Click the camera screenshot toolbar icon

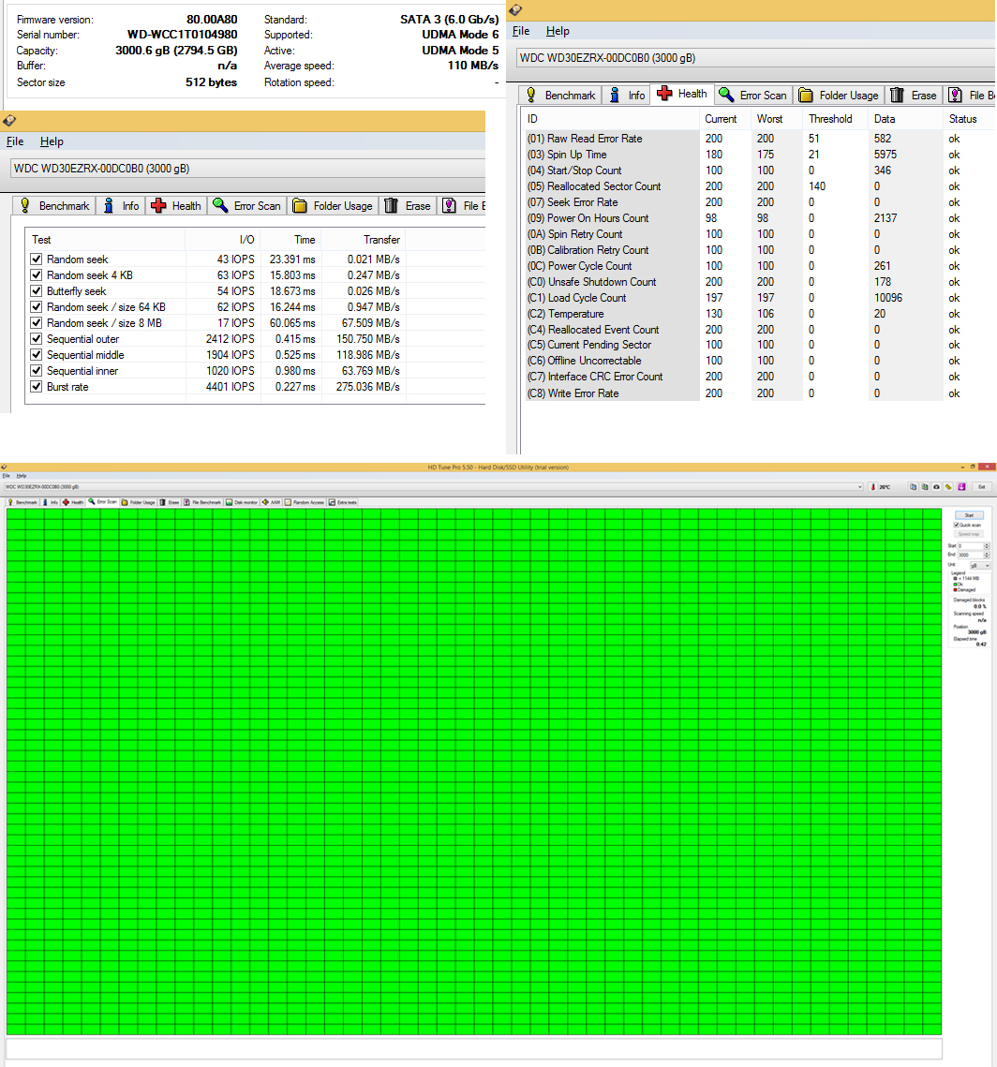pos(936,487)
